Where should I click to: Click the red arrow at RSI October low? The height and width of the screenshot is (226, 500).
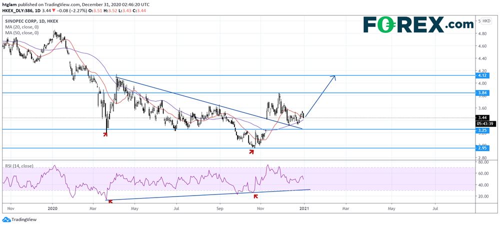tap(256, 196)
